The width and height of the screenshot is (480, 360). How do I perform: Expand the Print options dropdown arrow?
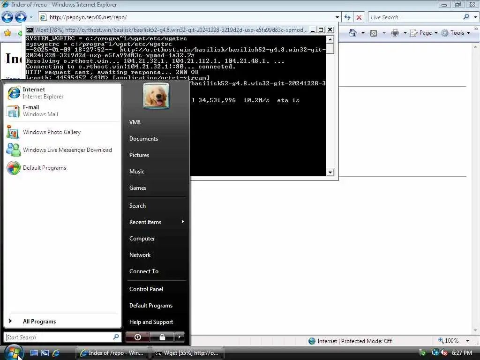(x=405, y=33)
